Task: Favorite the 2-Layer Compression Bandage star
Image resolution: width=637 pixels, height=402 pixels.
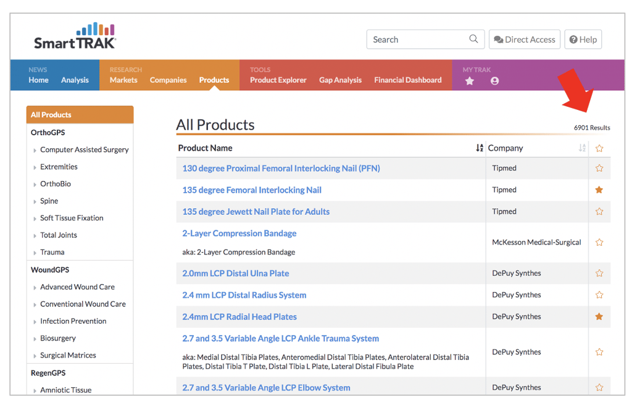Action: (599, 243)
